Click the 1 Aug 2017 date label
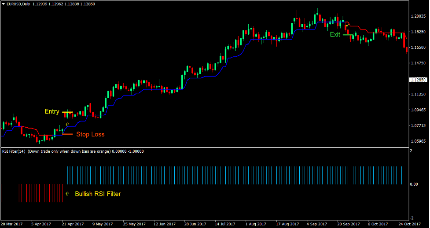430x228 pixels. tap(256, 224)
